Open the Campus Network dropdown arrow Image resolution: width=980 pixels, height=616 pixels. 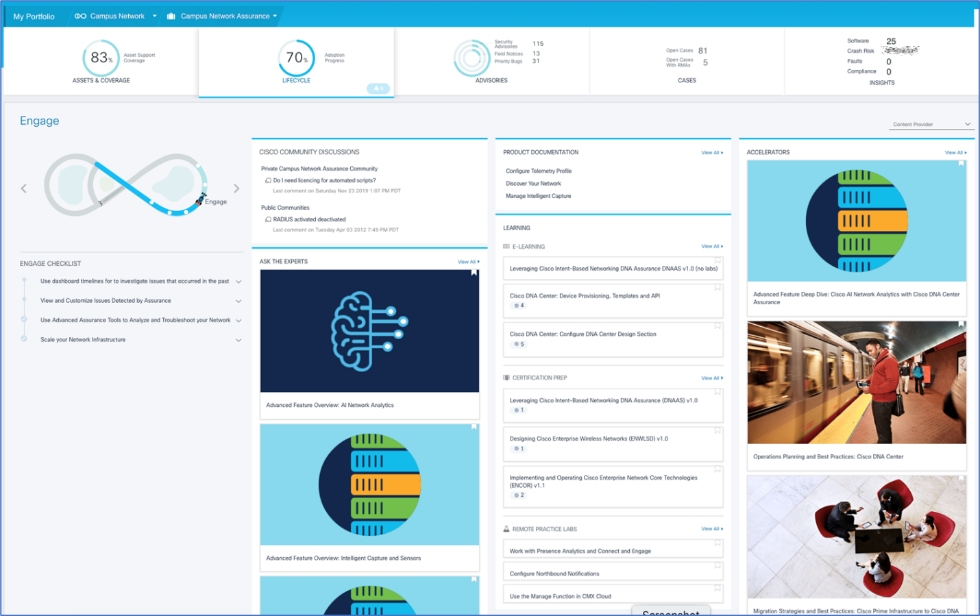[x=154, y=16]
